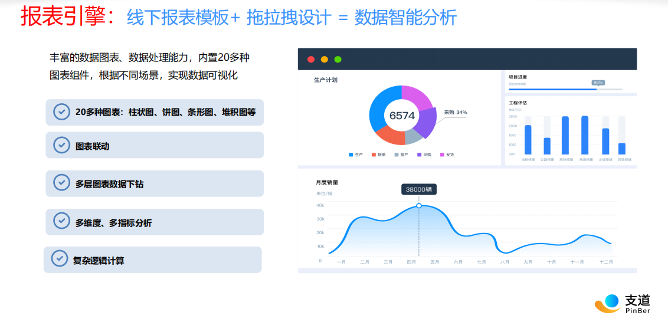Select 十一月 on the monthly sales axis
Screen dimensions: 668x322
pyautogui.click(x=577, y=262)
